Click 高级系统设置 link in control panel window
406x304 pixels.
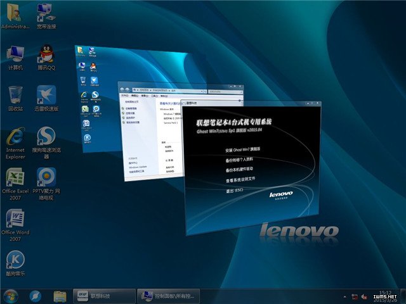click(133, 122)
